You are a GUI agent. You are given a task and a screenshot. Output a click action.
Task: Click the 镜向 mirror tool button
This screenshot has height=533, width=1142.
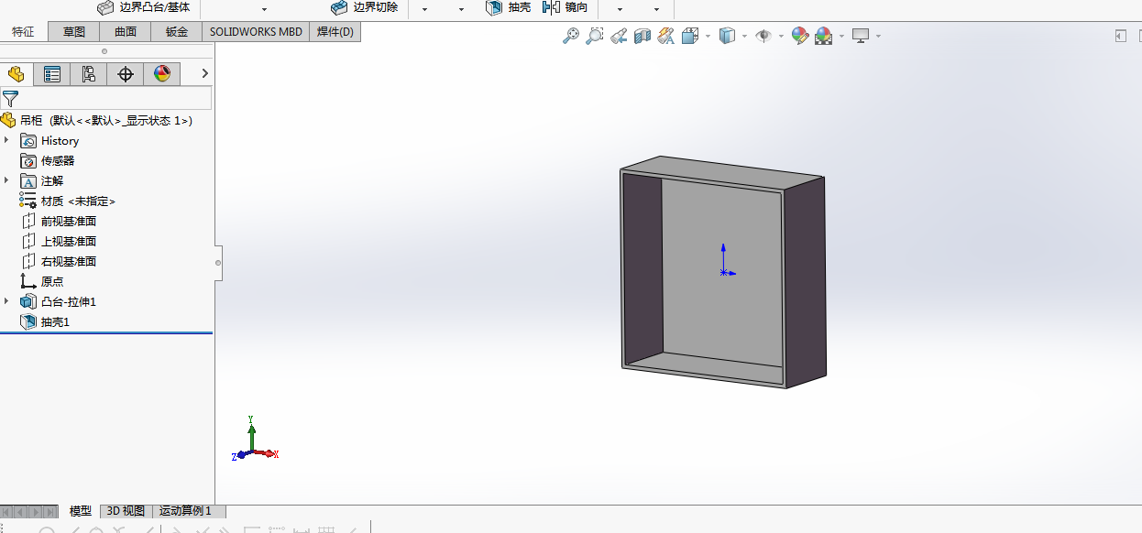(566, 7)
